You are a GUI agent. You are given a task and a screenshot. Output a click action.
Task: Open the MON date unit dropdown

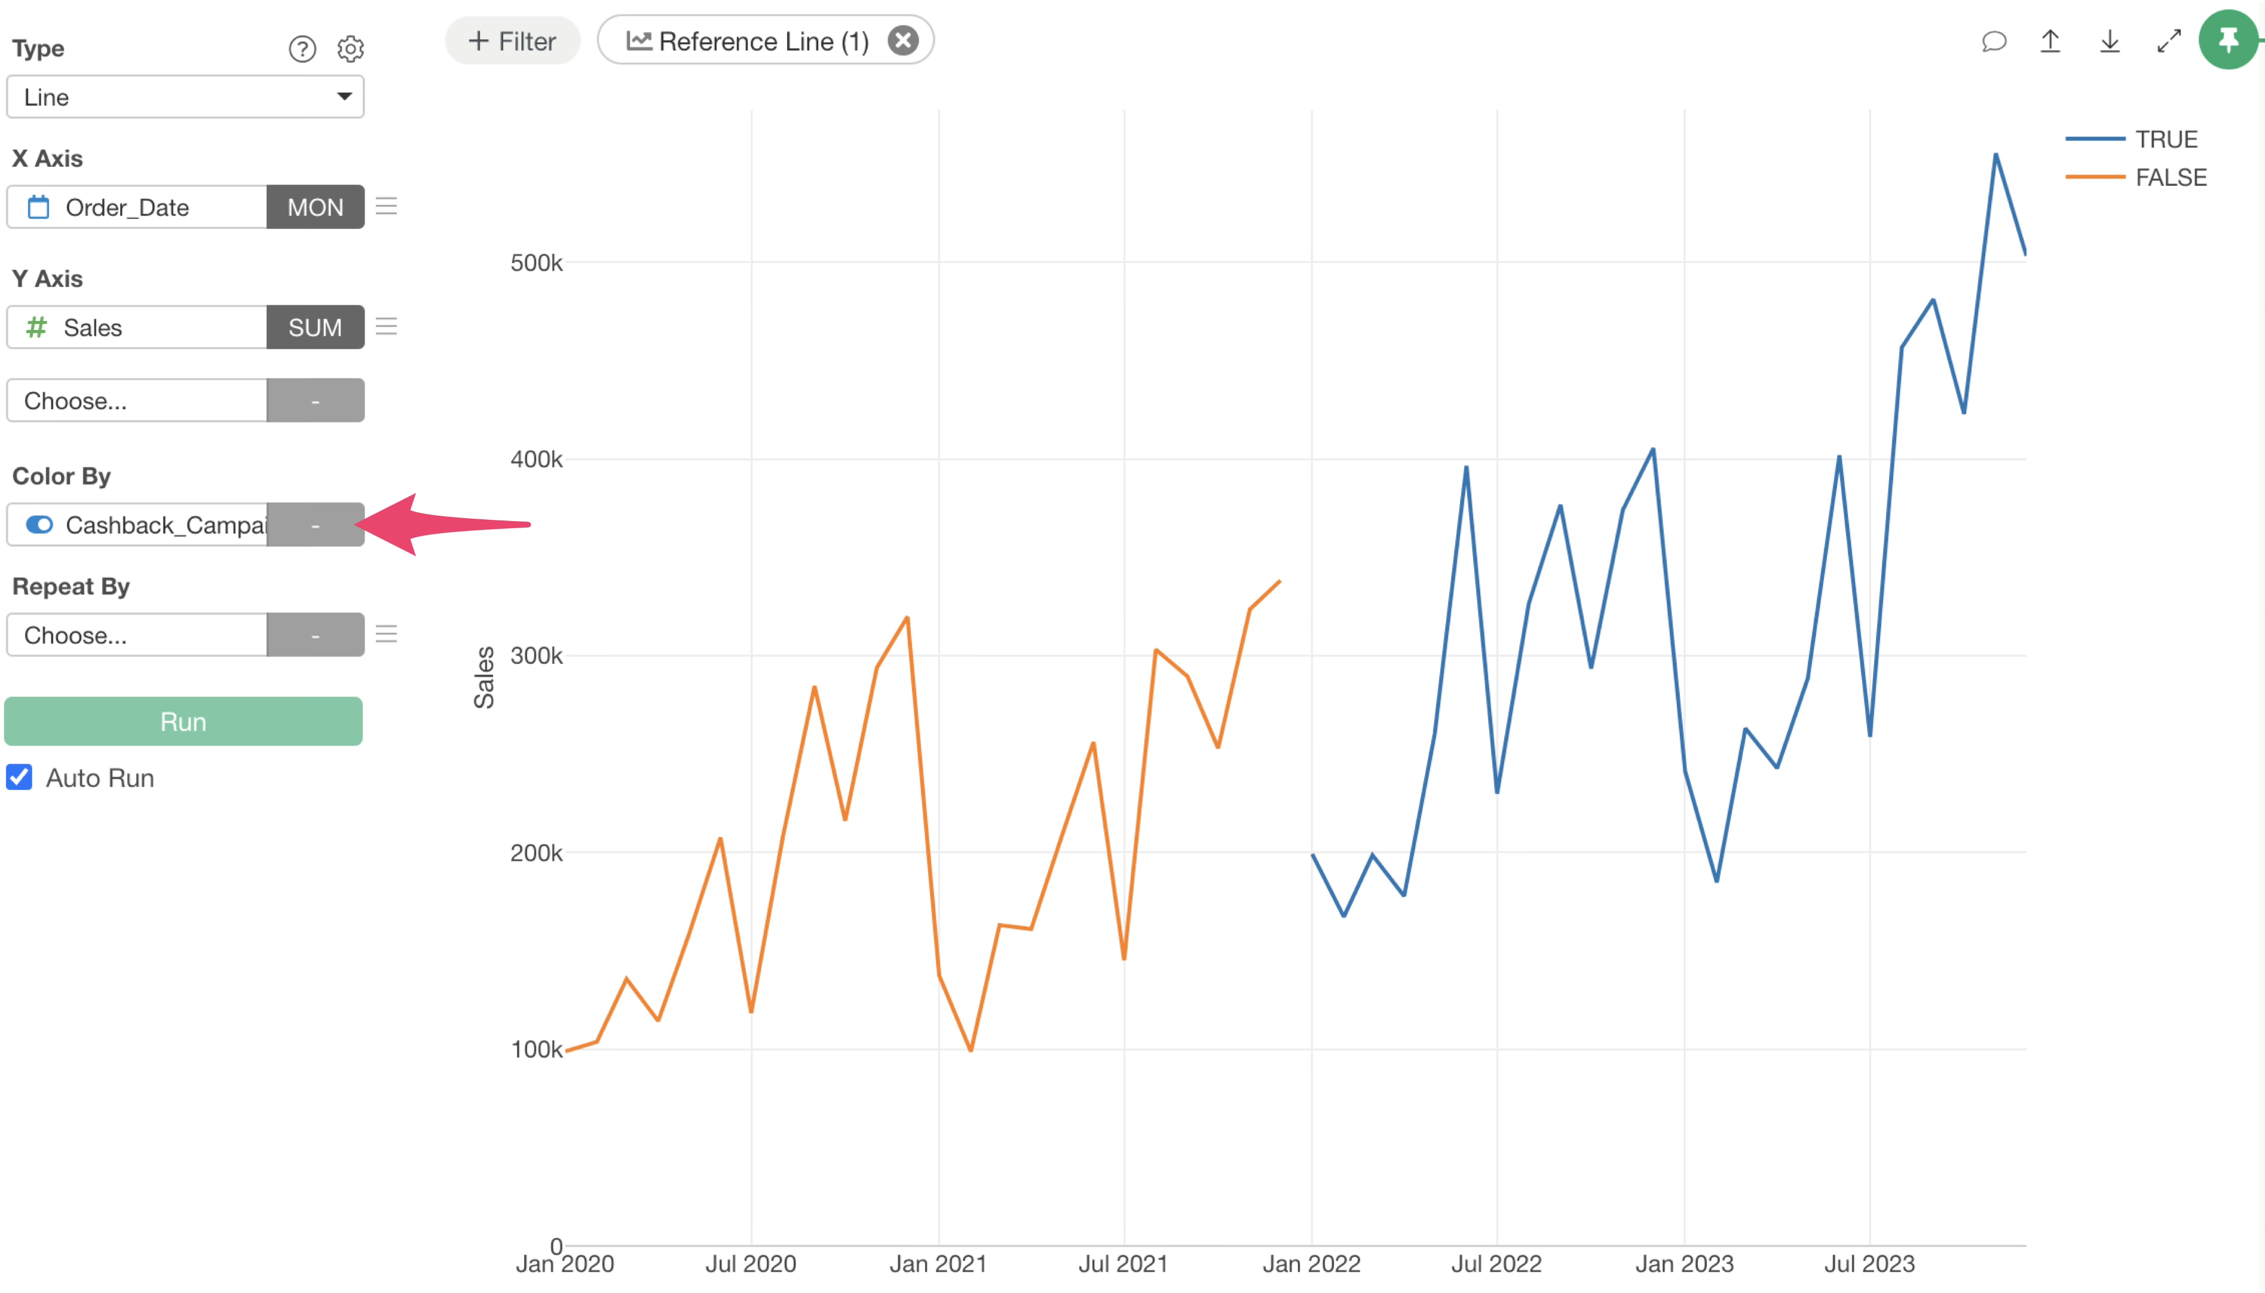coord(316,207)
